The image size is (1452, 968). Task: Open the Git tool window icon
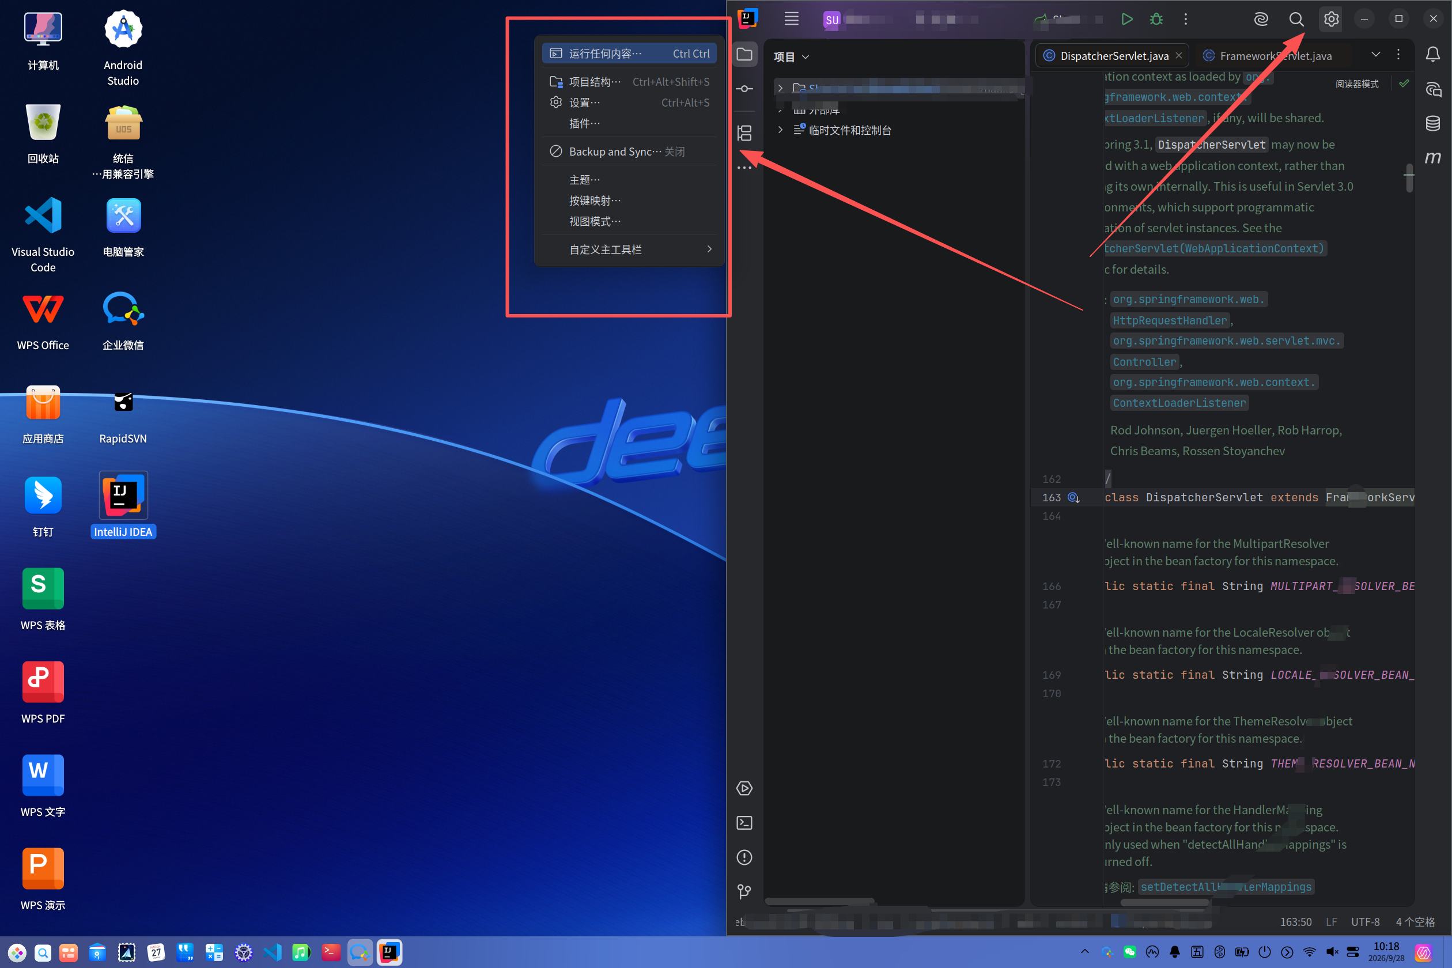(x=744, y=891)
